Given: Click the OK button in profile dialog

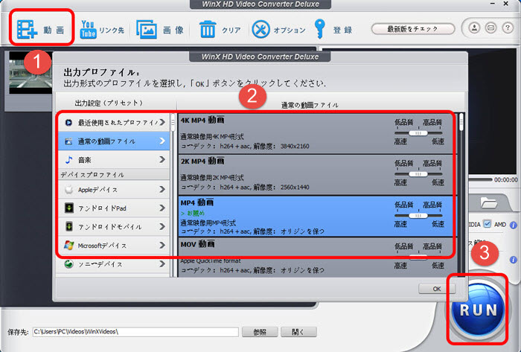Looking at the screenshot, I should (x=437, y=289).
